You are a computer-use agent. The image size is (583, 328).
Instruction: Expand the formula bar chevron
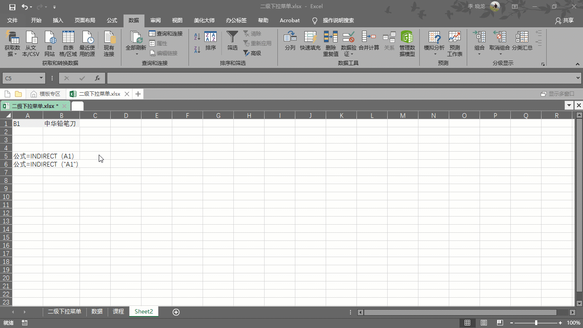pos(578,78)
